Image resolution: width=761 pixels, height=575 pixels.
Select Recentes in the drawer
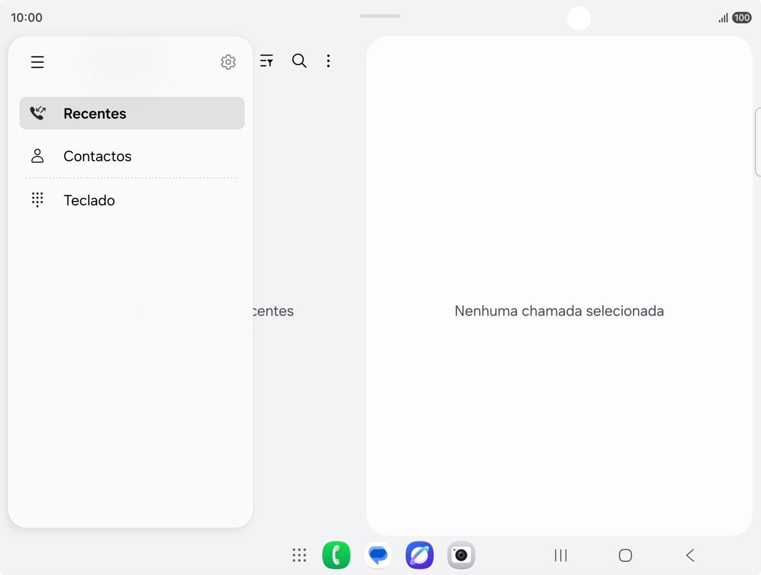coord(132,113)
